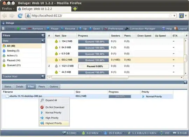This screenshot has height=137, width=189.
Task: Click the Add torrent toolbar icon
Action: click(x=18, y=29)
